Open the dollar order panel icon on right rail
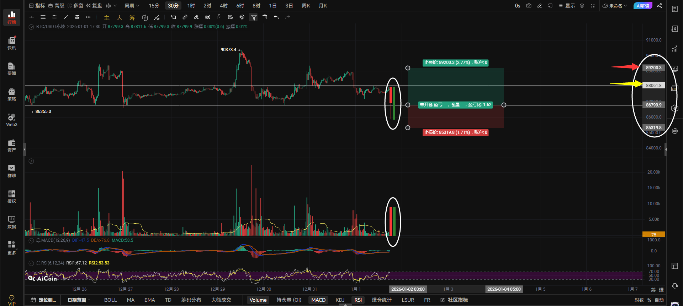 pyautogui.click(x=675, y=29)
